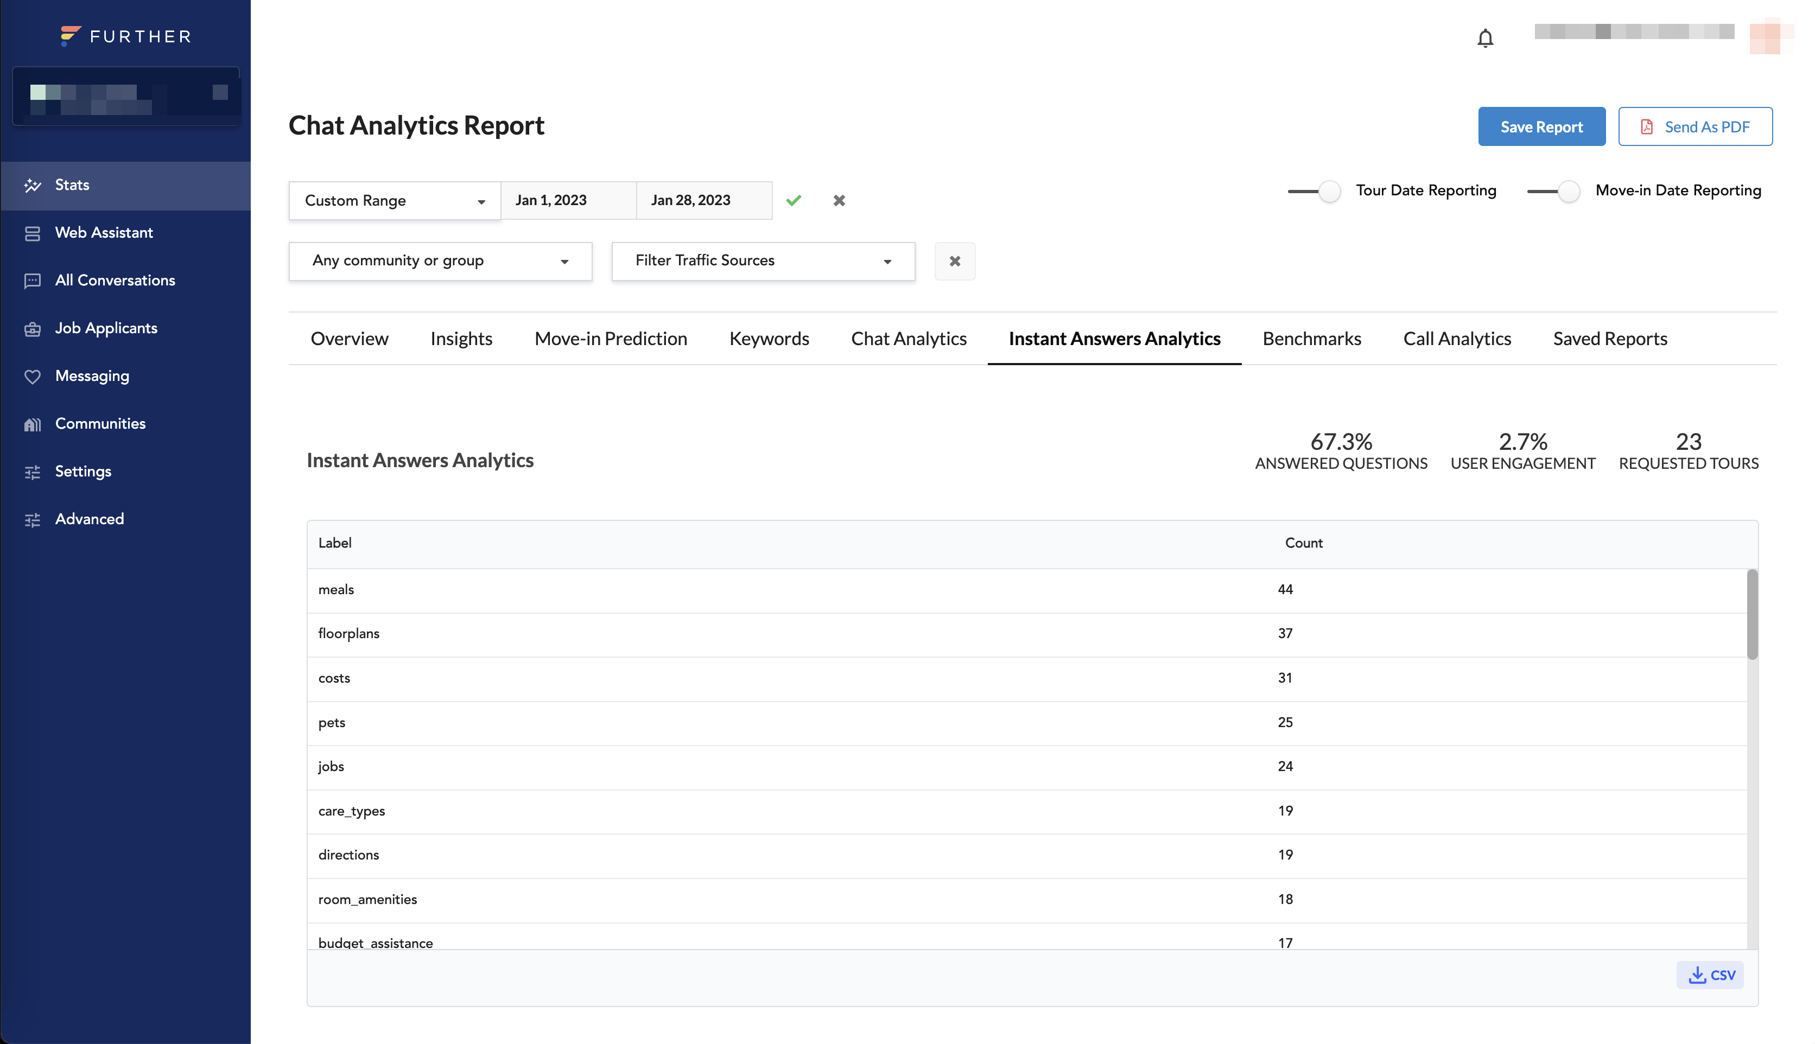
Task: Click the count 44 in meals row
Action: pyautogui.click(x=1285, y=590)
